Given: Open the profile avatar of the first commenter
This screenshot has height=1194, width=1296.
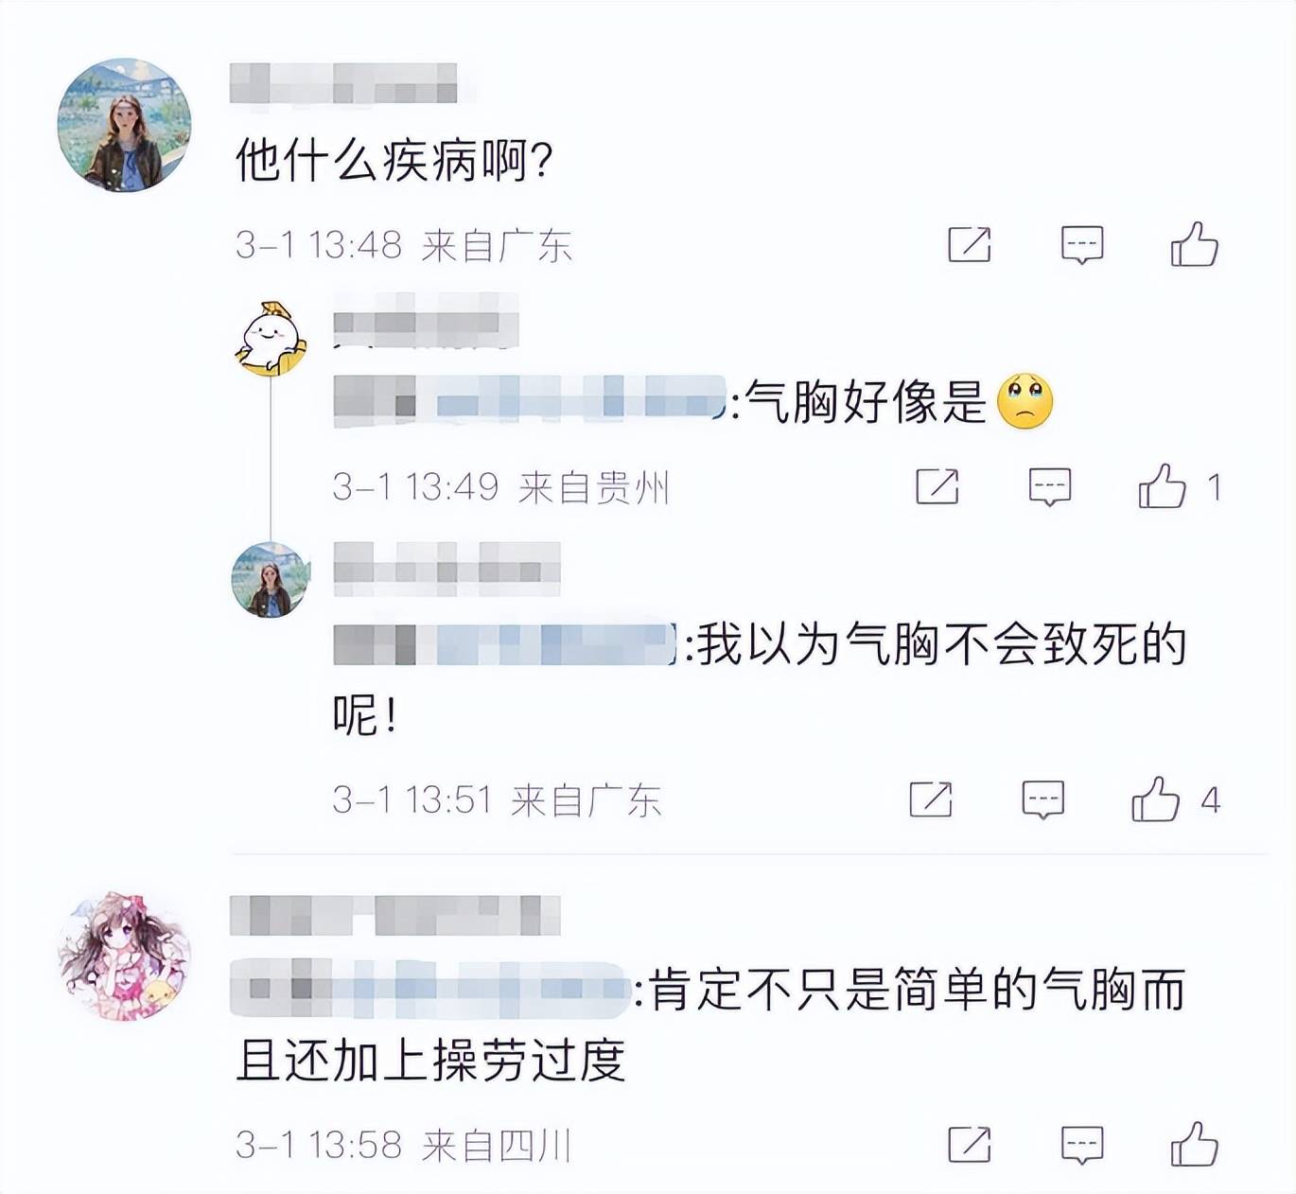Looking at the screenshot, I should click(x=124, y=125).
